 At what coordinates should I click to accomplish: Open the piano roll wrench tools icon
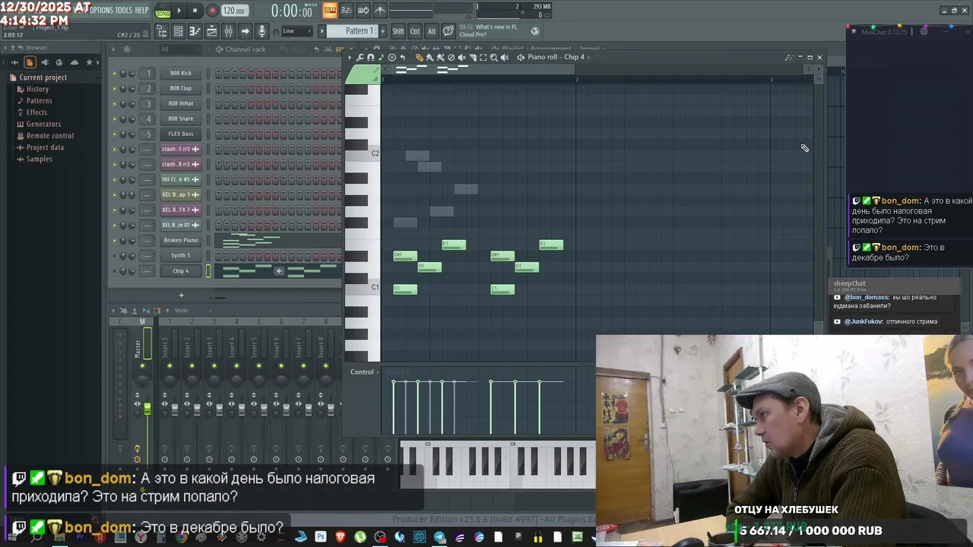point(360,57)
